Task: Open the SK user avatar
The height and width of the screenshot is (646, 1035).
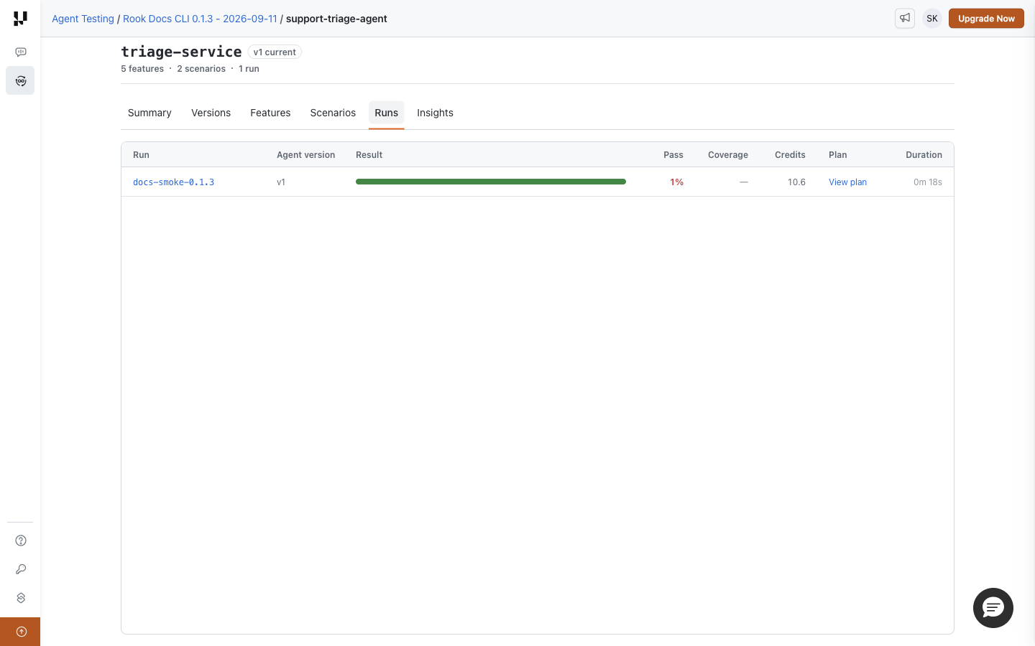Action: pos(932,19)
